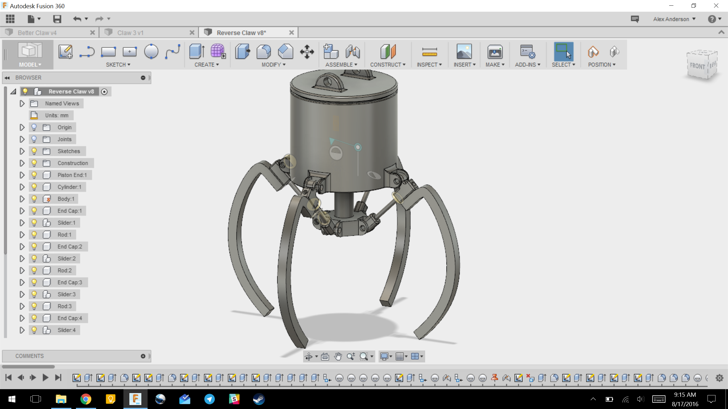Expand the Rod:3 component
728x409 pixels.
22,306
